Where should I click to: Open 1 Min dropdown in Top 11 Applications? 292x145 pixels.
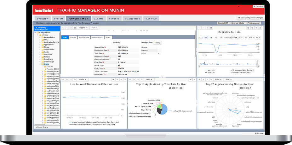click(149, 79)
